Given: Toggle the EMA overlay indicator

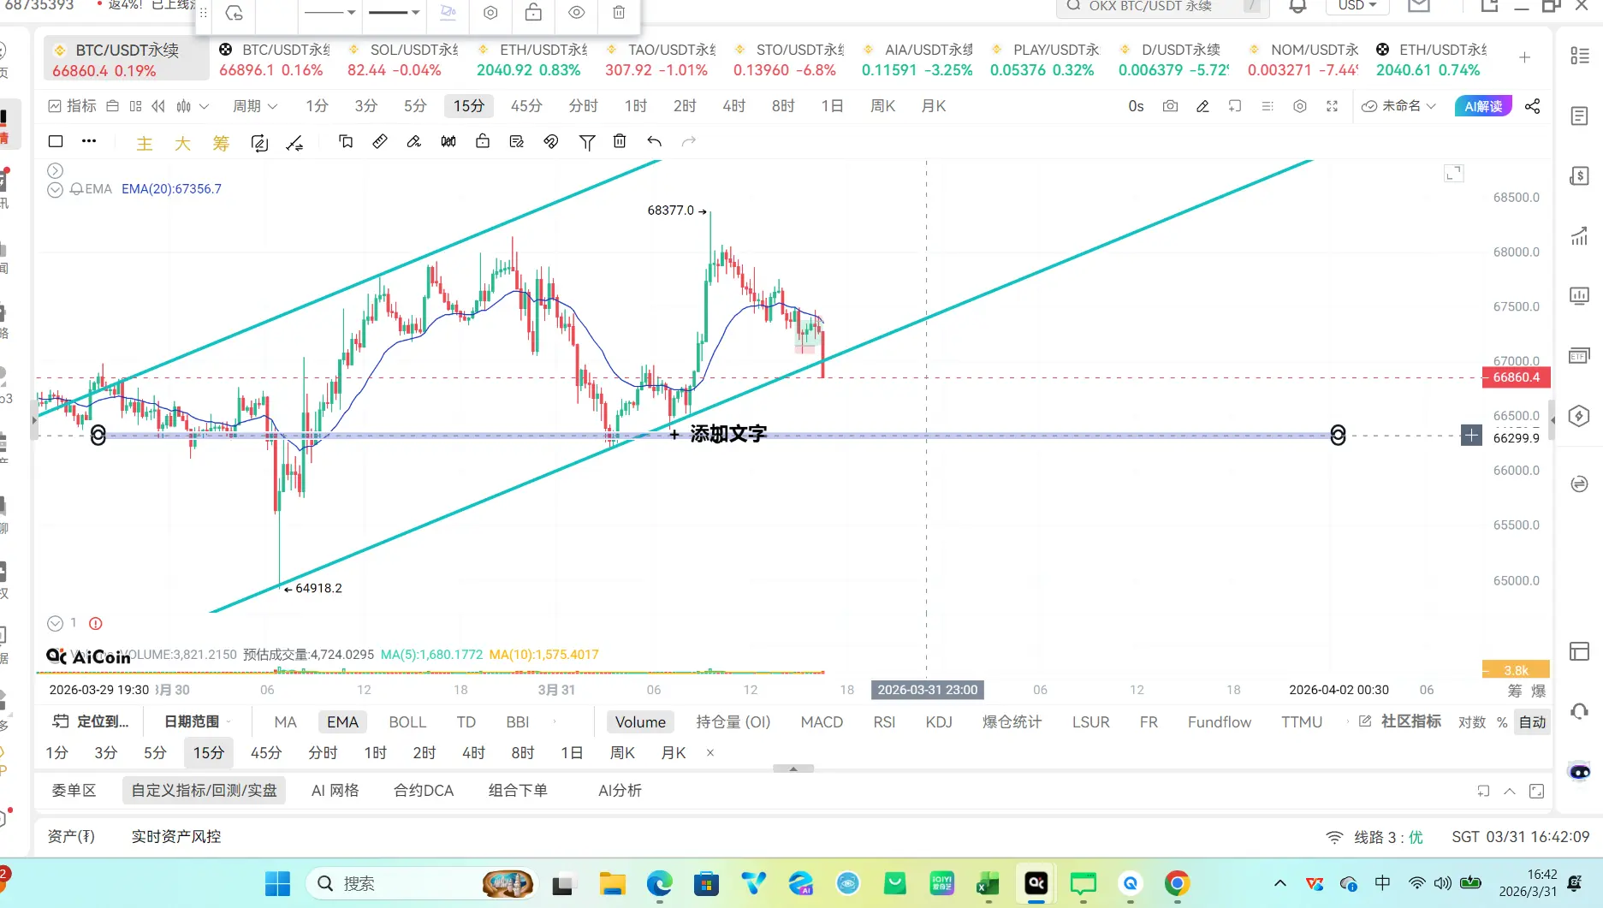Looking at the screenshot, I should 342,722.
